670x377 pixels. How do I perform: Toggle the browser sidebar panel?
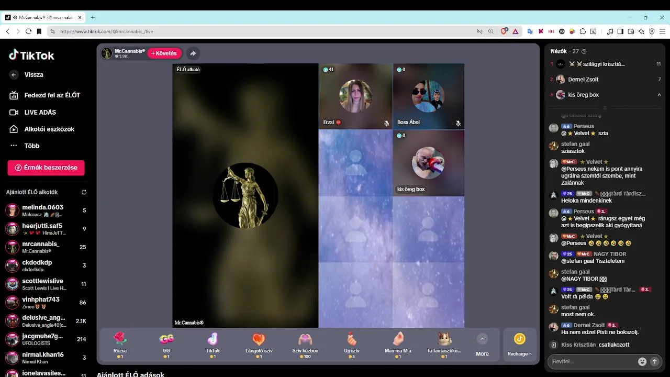coord(620,31)
